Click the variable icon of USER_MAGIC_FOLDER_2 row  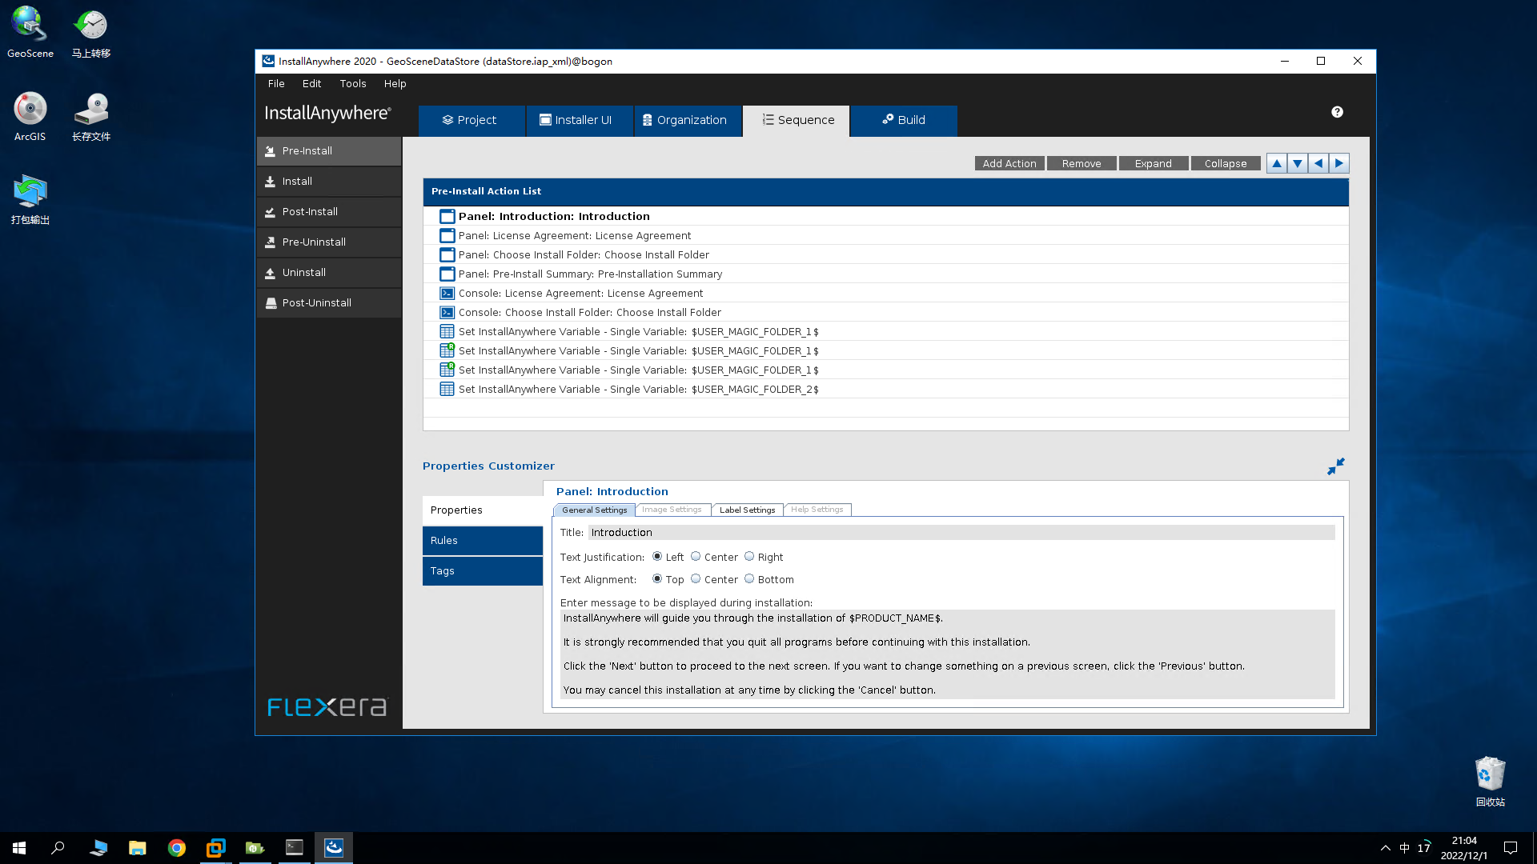coord(447,390)
